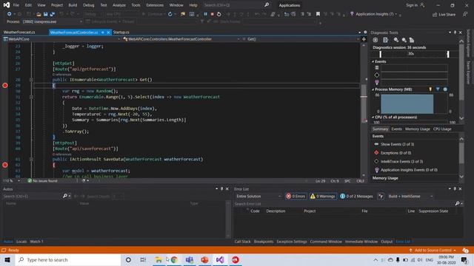
Task: Open the Windows Start menu
Action: pyautogui.click(x=7, y=259)
